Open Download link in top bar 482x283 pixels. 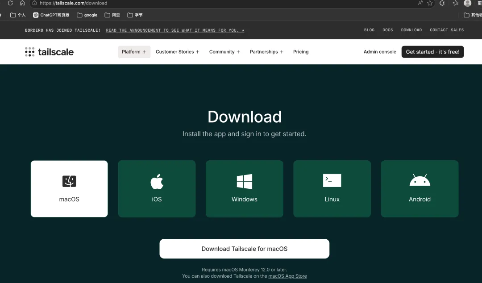click(411, 30)
